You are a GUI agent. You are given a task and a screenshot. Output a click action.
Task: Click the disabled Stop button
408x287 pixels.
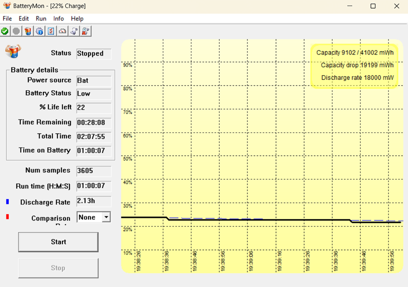[x=58, y=268]
